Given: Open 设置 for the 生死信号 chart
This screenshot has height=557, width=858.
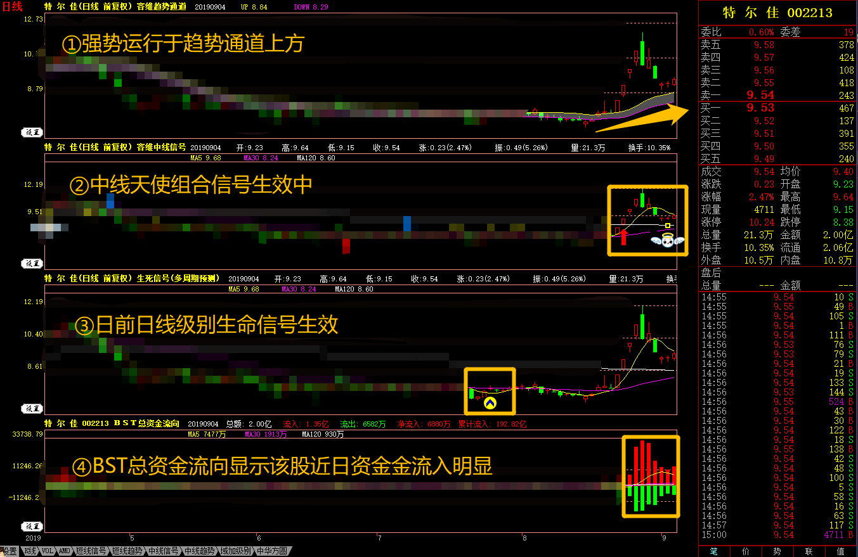Looking at the screenshot, I should coord(32,409).
